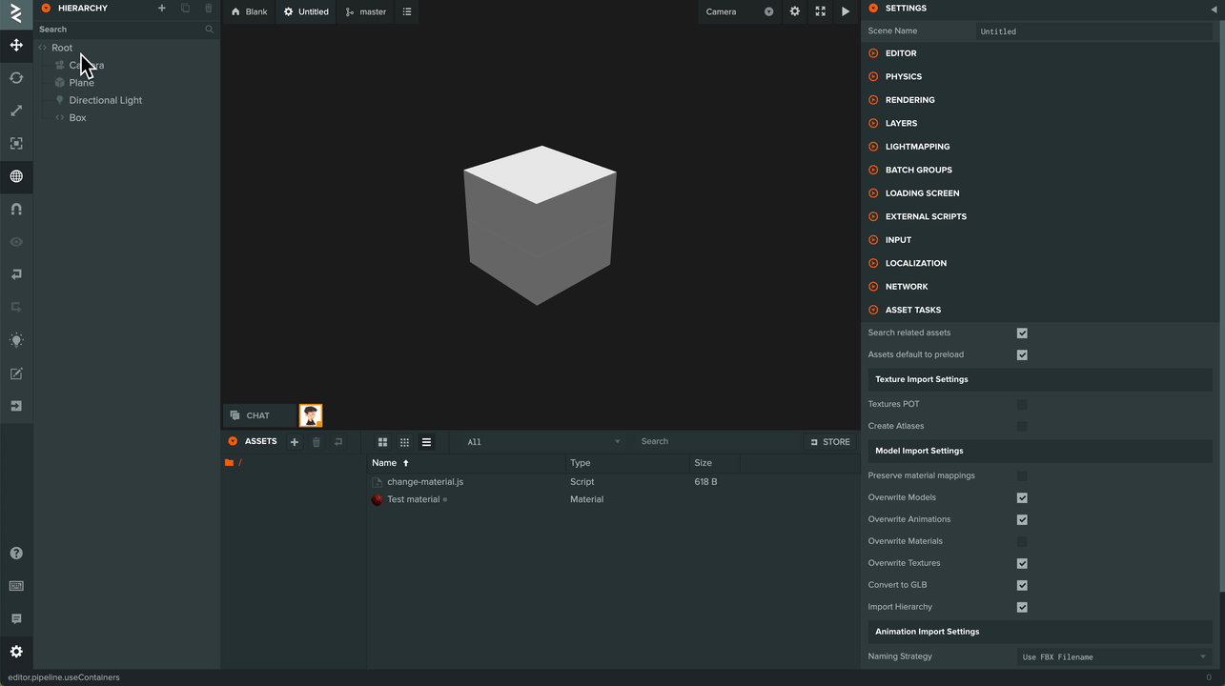Image resolution: width=1225 pixels, height=686 pixels.
Task: Click the undo arrow icon in sidebar
Action: pyautogui.click(x=16, y=274)
